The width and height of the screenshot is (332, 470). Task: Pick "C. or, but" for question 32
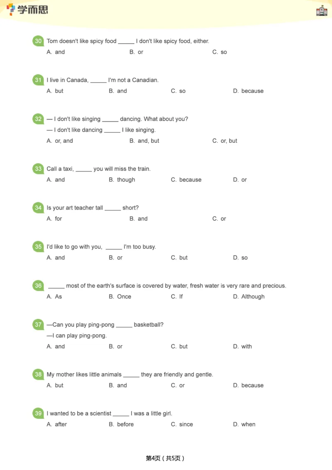click(225, 141)
